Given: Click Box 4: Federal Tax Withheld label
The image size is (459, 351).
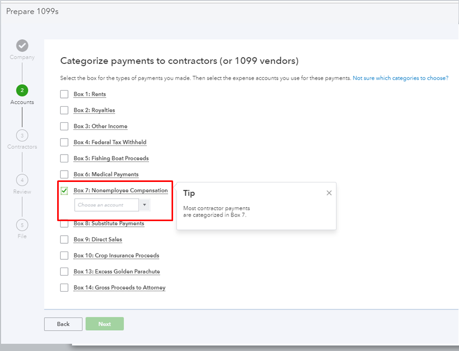Looking at the screenshot, I should tap(110, 142).
